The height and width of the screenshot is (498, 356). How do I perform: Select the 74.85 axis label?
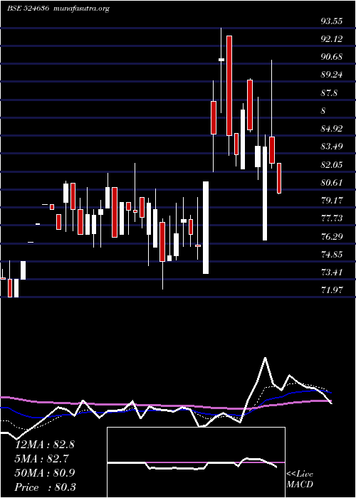click(x=332, y=254)
